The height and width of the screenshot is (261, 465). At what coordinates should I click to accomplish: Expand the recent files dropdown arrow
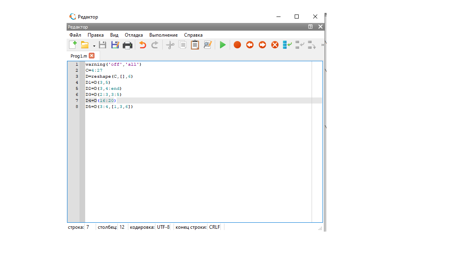pyautogui.click(x=94, y=46)
